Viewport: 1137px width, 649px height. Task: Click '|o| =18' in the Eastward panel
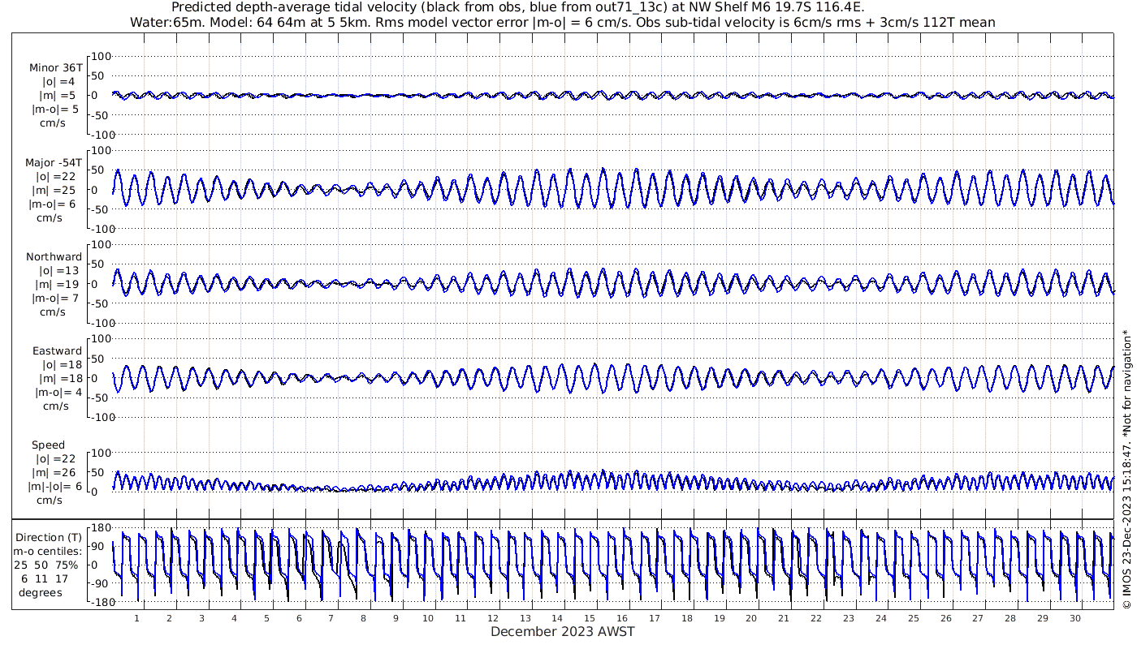(60, 365)
